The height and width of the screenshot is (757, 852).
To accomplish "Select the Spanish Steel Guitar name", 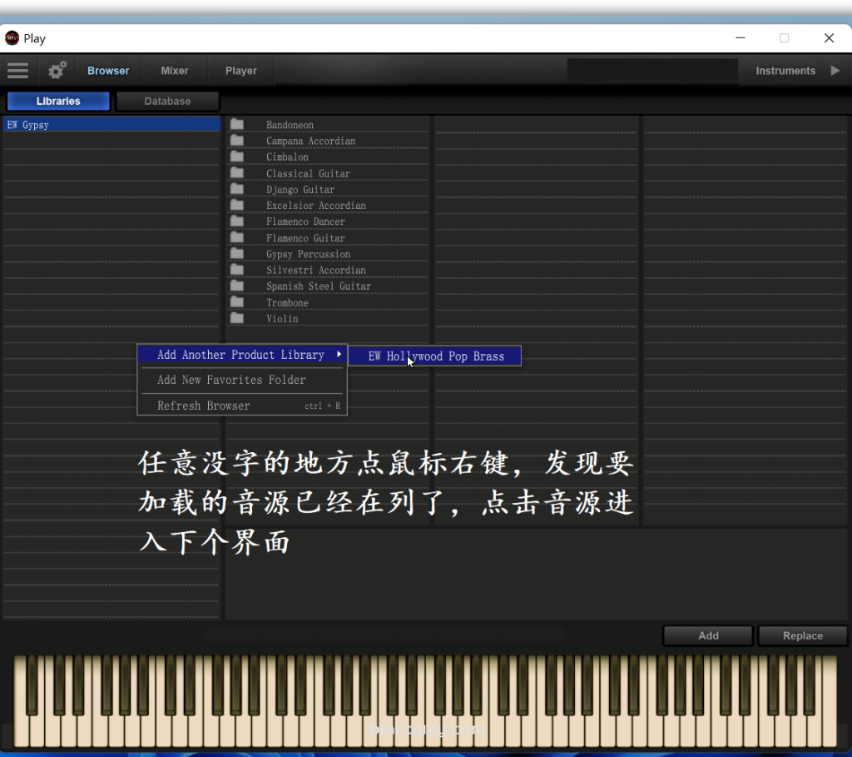I will point(319,286).
